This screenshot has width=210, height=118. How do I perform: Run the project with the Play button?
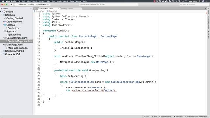click(11, 4)
